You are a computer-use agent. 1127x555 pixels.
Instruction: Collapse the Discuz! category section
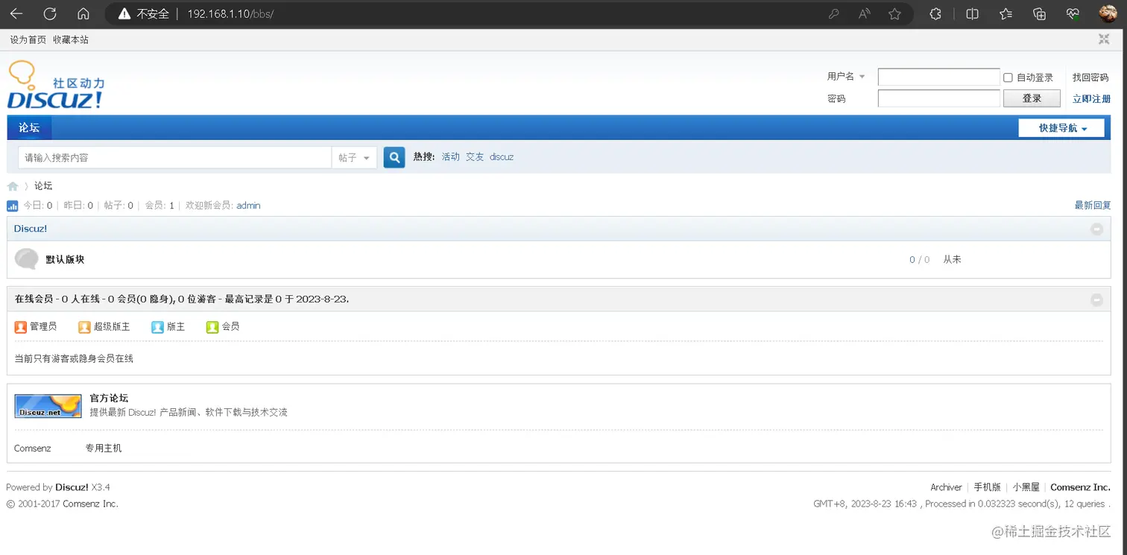pos(1096,229)
